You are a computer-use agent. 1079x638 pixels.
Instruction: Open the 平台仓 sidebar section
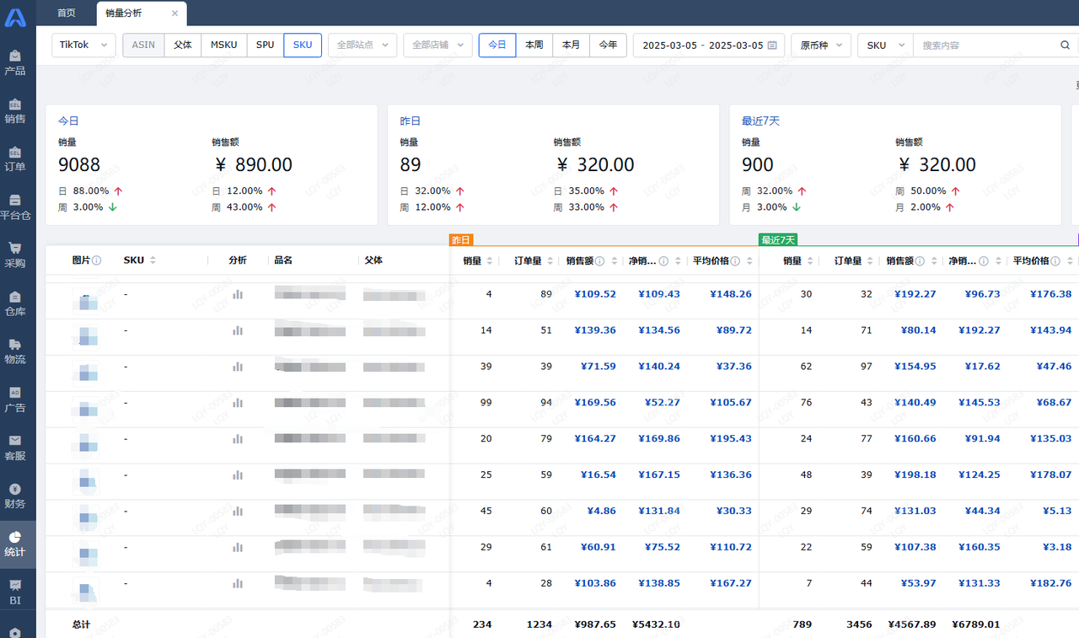15,206
